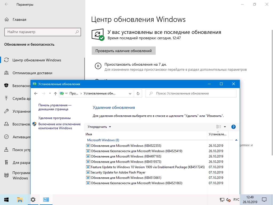Open help with blue question icon
The height and width of the screenshot is (205, 273).
coord(234,127)
